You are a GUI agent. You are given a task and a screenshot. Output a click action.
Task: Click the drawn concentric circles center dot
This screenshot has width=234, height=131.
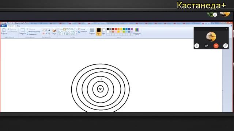[100, 89]
